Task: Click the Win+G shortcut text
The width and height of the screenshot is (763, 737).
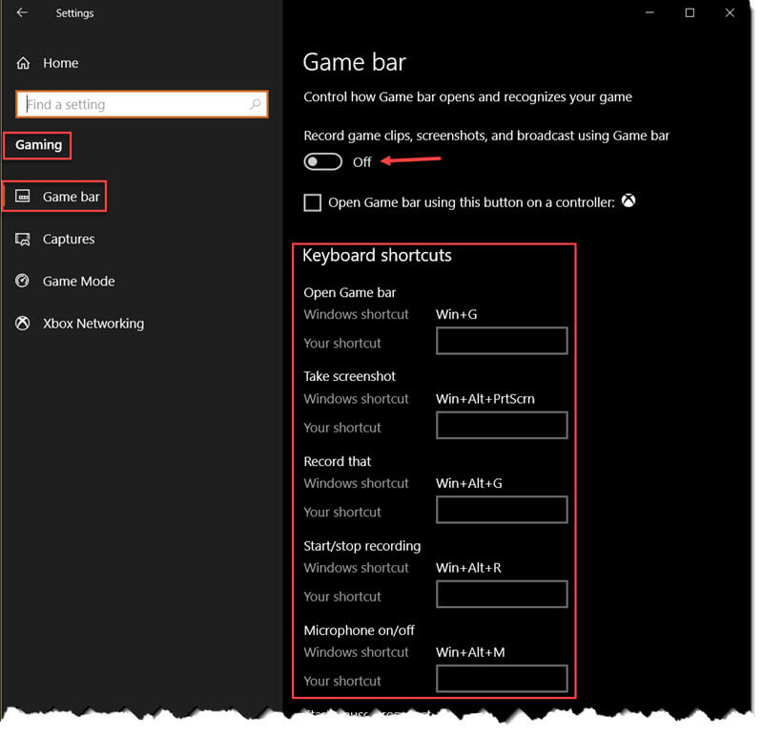Action: click(457, 315)
